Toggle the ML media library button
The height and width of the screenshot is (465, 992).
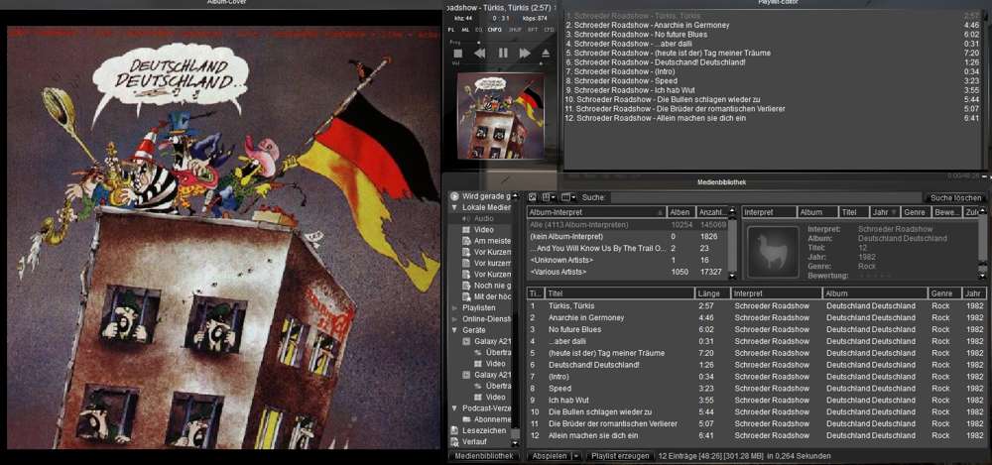tap(465, 30)
